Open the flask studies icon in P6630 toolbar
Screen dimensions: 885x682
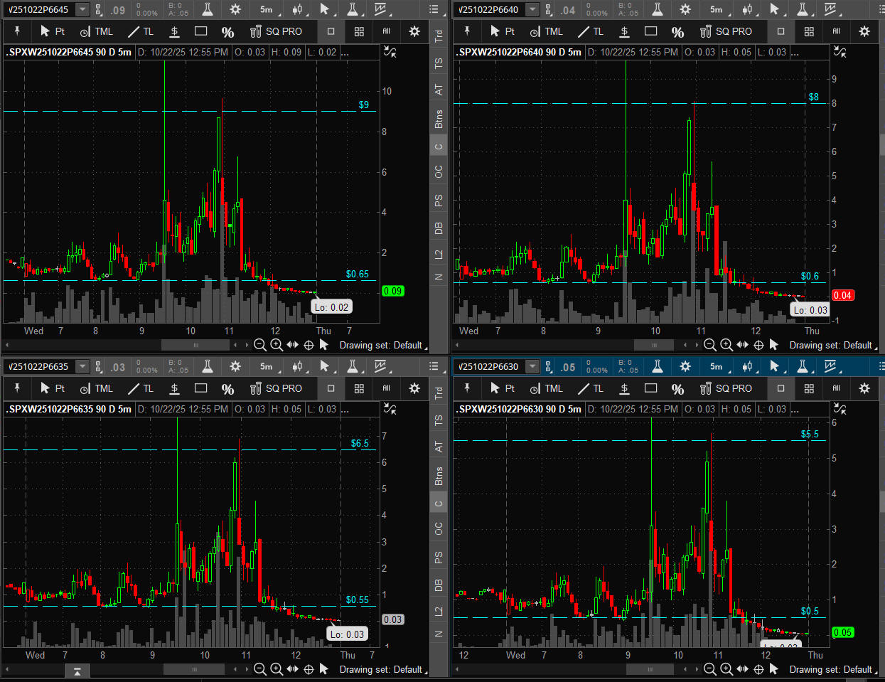pyautogui.click(x=658, y=366)
